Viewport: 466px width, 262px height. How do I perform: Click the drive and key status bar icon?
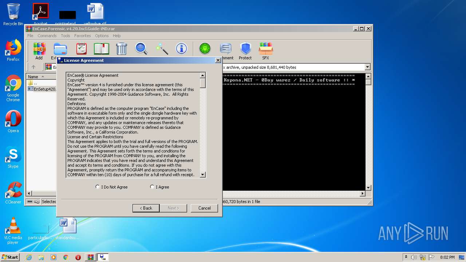point(33,202)
